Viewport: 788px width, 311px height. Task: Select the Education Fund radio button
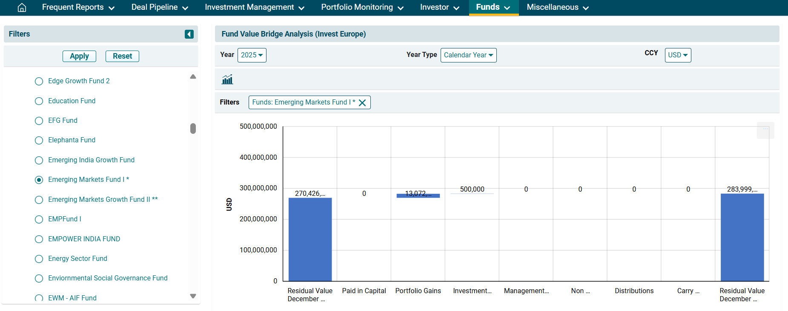point(39,101)
